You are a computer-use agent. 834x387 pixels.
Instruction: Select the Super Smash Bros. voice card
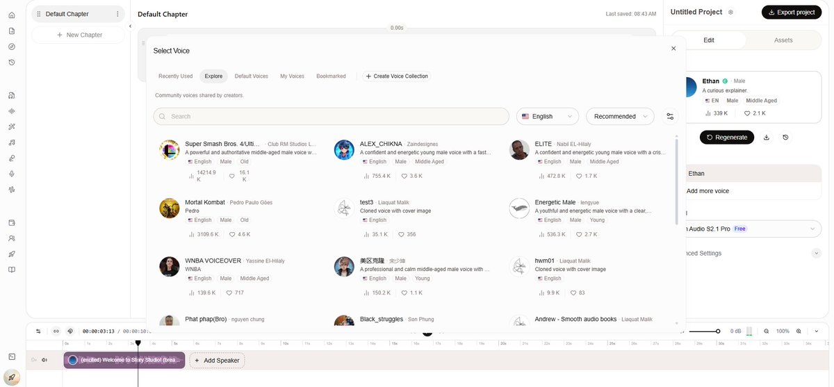pyautogui.click(x=238, y=160)
